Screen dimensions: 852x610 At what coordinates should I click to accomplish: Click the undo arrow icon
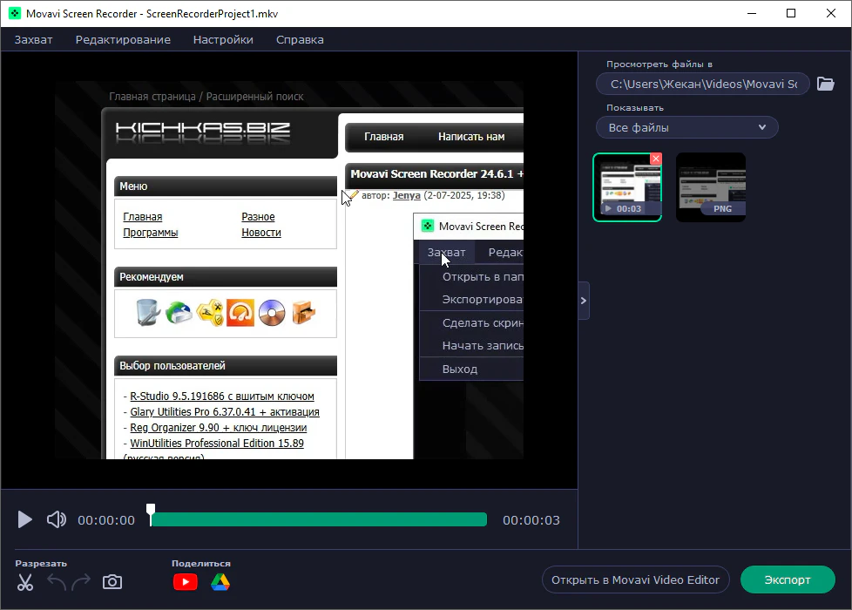click(x=57, y=582)
